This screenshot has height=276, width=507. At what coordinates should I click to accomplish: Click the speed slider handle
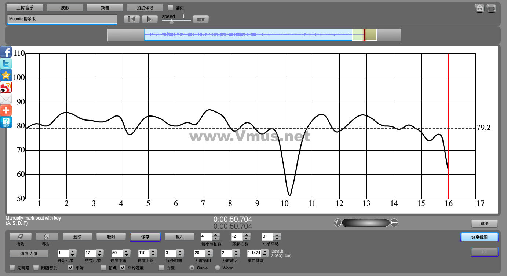[172, 21]
